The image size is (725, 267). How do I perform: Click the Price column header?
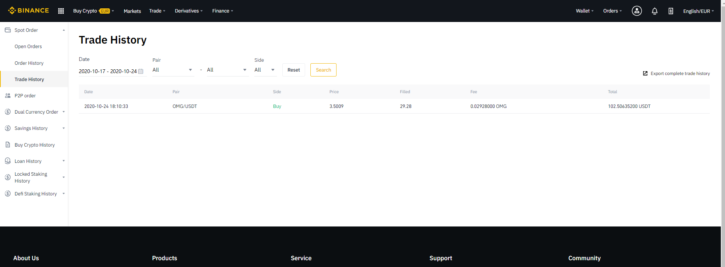tap(334, 92)
